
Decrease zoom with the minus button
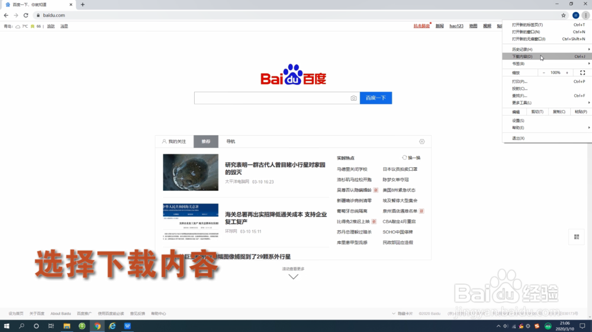543,73
